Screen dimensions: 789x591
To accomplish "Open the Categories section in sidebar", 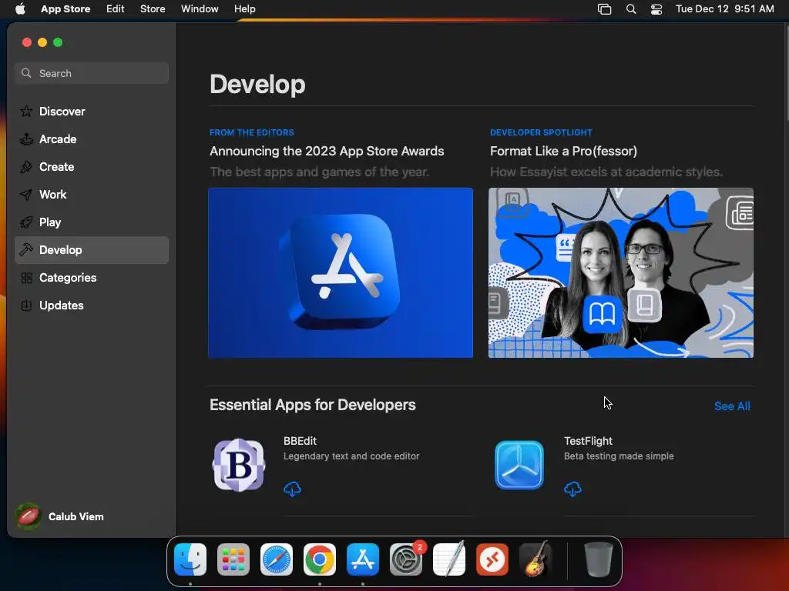I will 92,277.
